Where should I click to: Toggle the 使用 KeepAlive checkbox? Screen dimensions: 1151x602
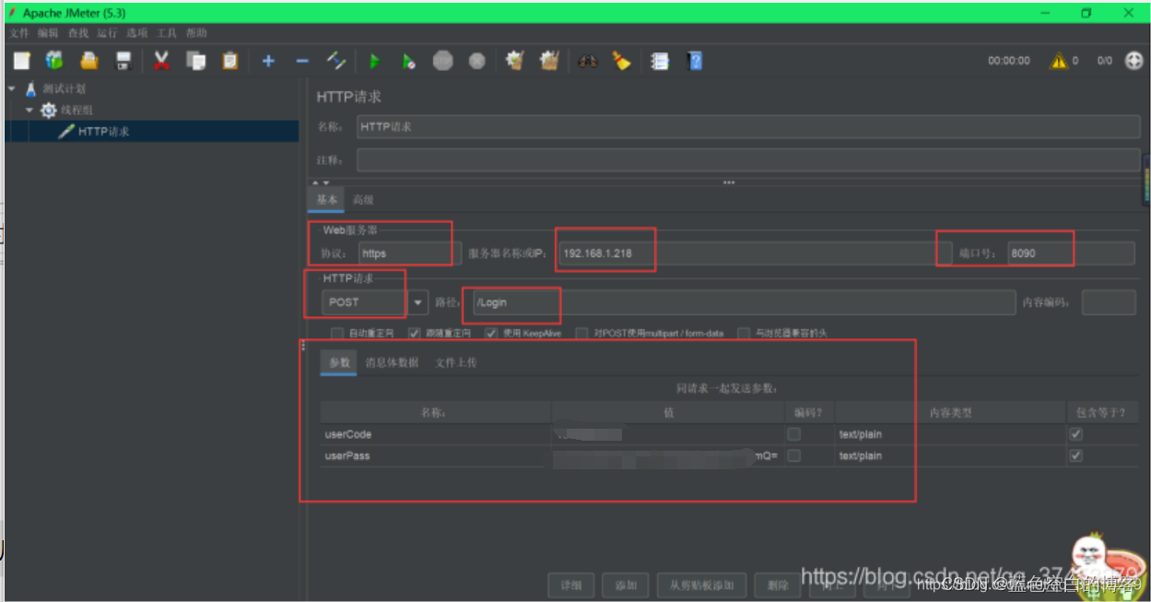(x=491, y=333)
